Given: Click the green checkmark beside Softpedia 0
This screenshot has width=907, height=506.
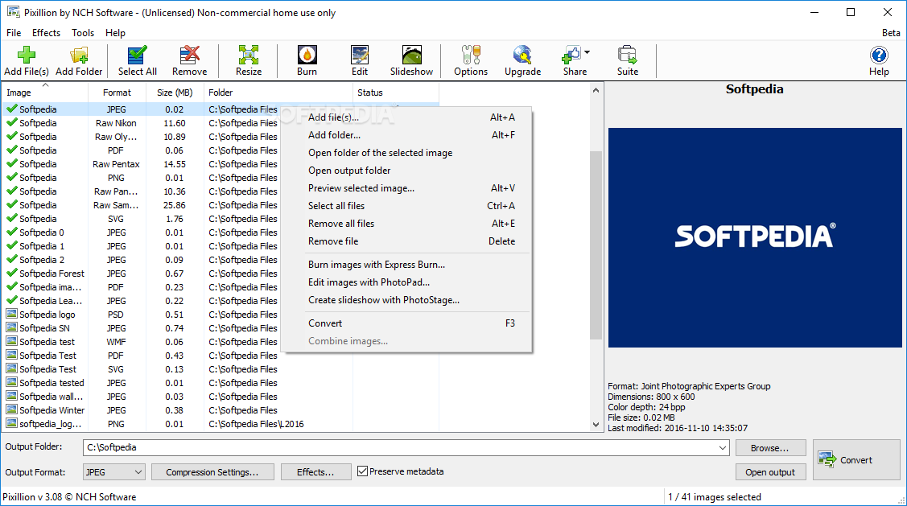Looking at the screenshot, I should click(x=11, y=232).
